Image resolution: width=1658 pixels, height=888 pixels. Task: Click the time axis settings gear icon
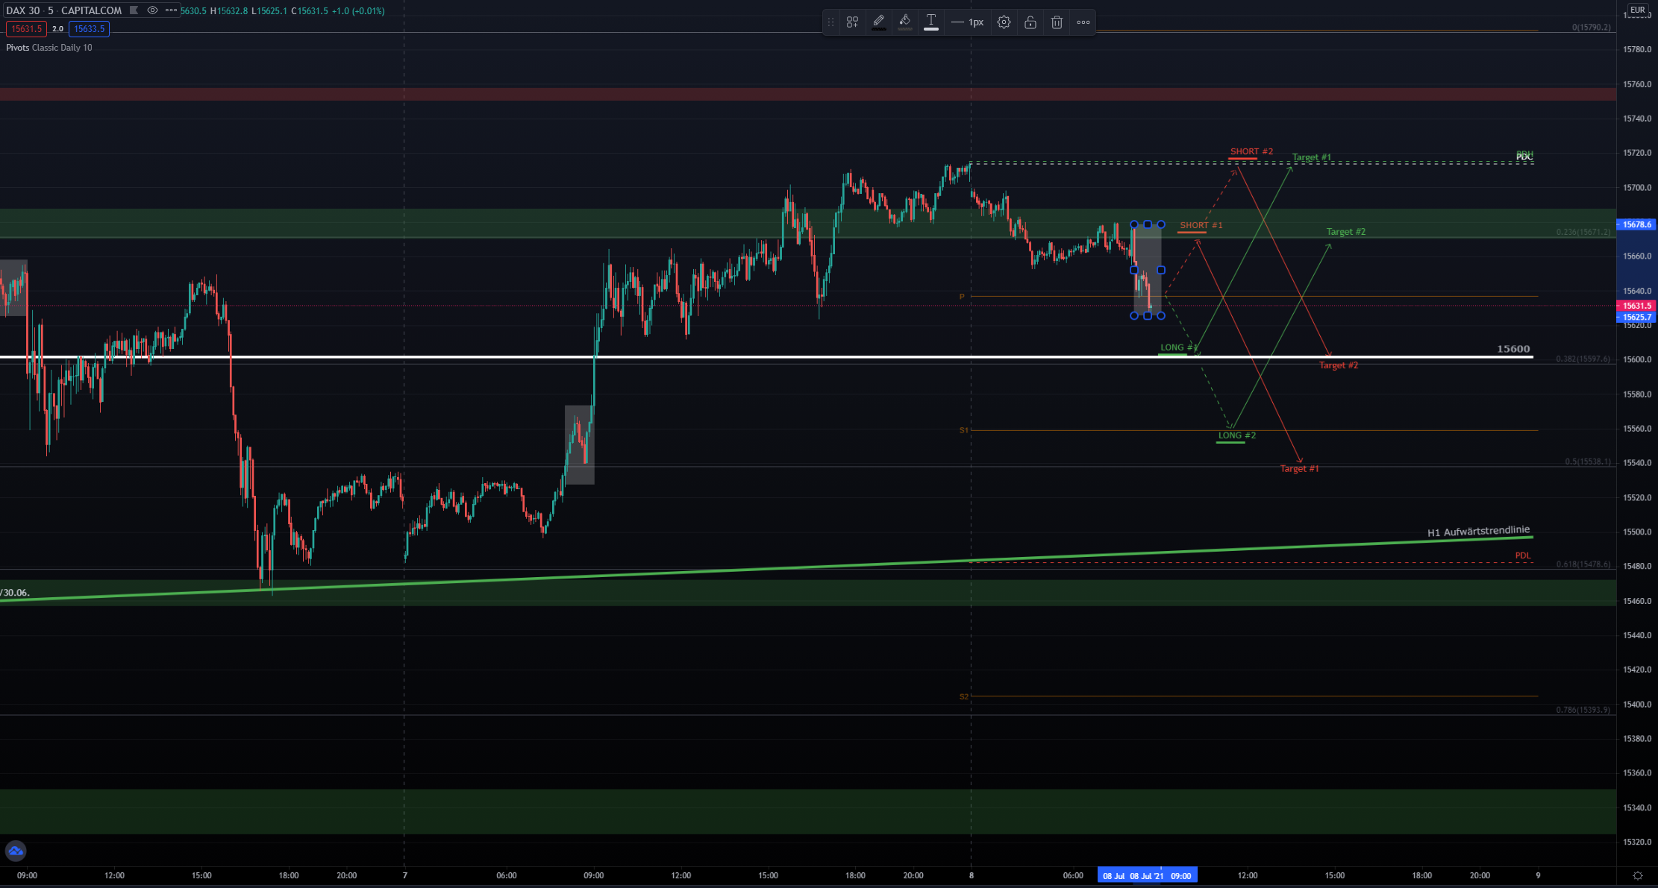click(x=1637, y=875)
